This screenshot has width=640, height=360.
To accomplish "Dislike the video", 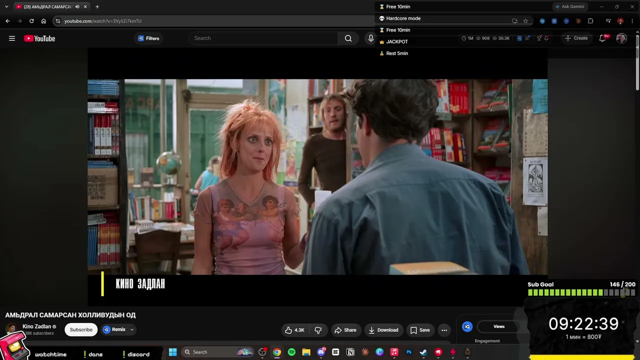I will [x=318, y=330].
